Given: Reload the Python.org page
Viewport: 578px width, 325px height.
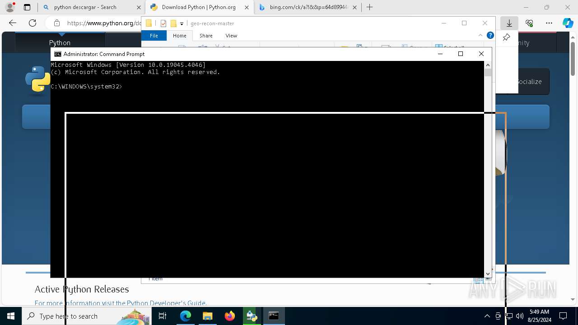Looking at the screenshot, I should 33,23.
